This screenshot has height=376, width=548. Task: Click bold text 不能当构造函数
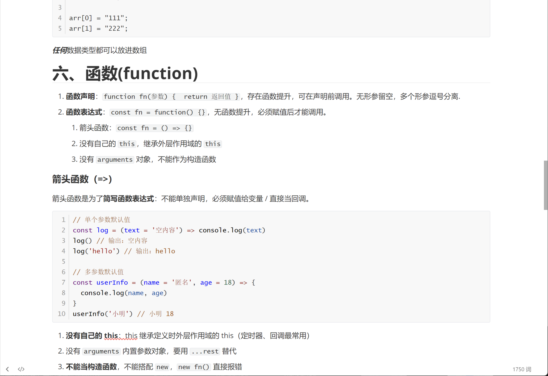pyautogui.click(x=91, y=367)
